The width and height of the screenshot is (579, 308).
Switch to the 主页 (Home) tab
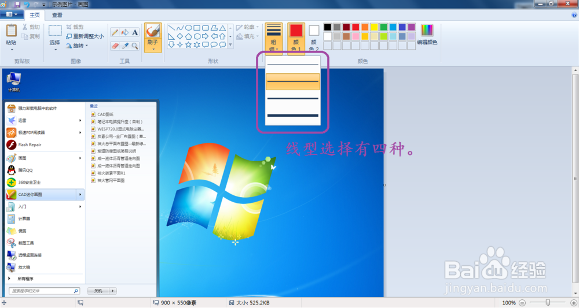coord(35,15)
